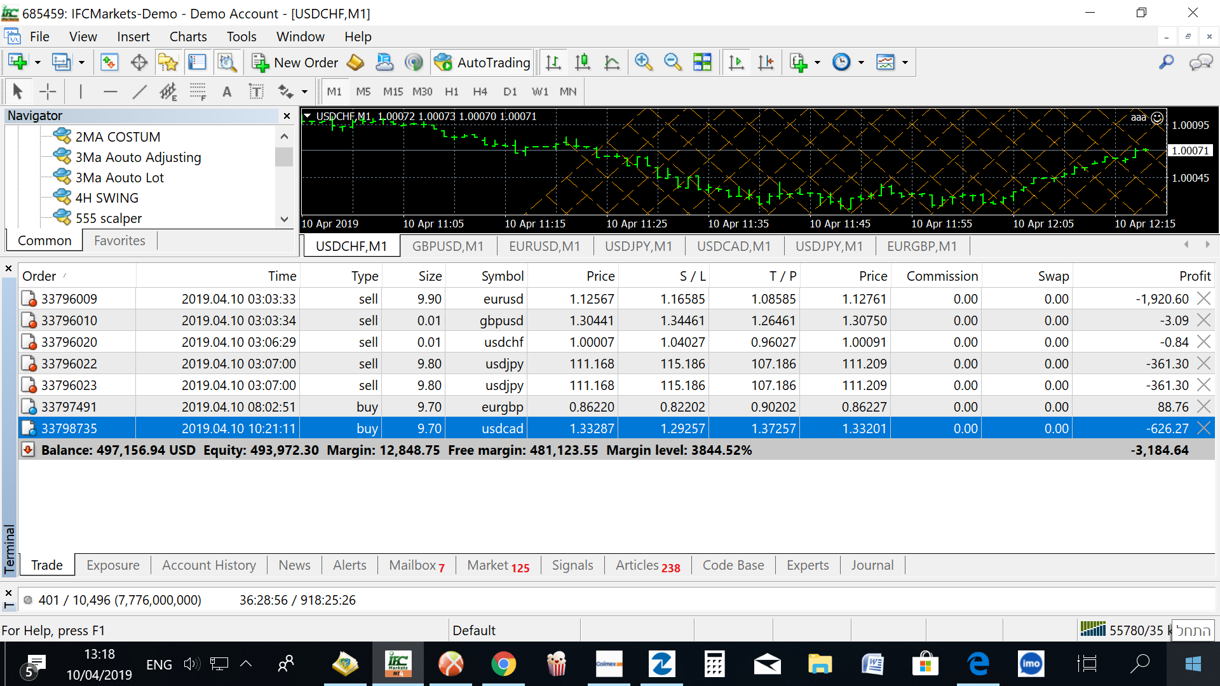Screen dimensions: 1220x686
Task: Open the search magnifier icon
Action: (x=1166, y=62)
